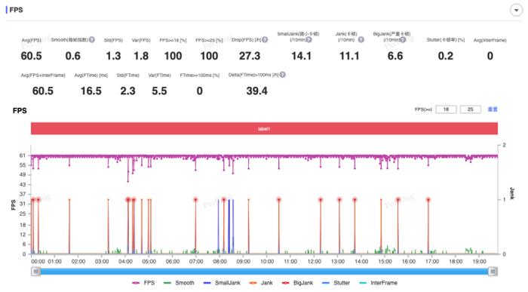Click the FPS threshold field showing 25
Screen dimensions: 528x292
click(470, 109)
